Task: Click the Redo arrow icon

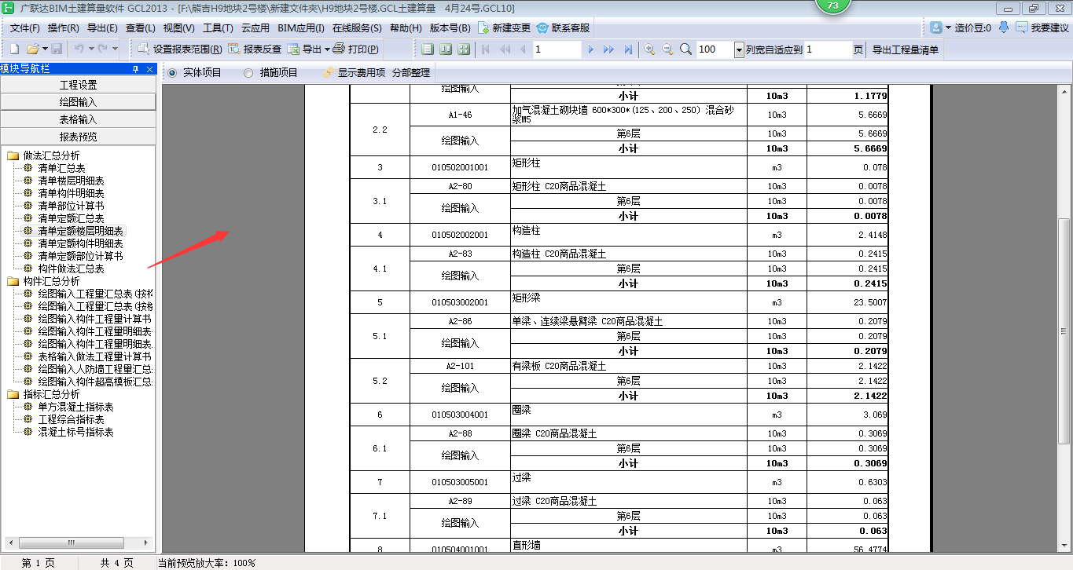Action: coord(102,49)
